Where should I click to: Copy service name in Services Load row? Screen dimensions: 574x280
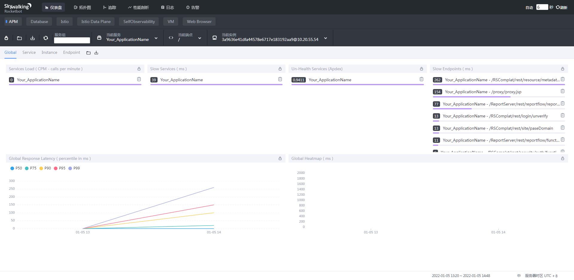[x=139, y=79]
